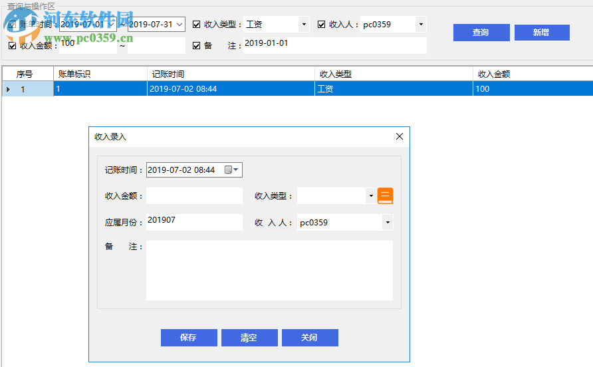Click the 记账时间 column header
593x367 pixels.
point(231,74)
